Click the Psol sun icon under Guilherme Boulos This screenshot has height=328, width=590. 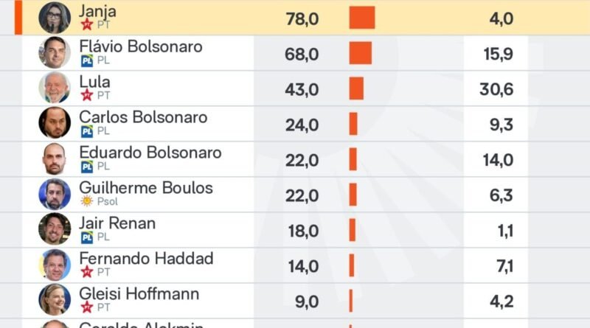pyautogui.click(x=87, y=201)
